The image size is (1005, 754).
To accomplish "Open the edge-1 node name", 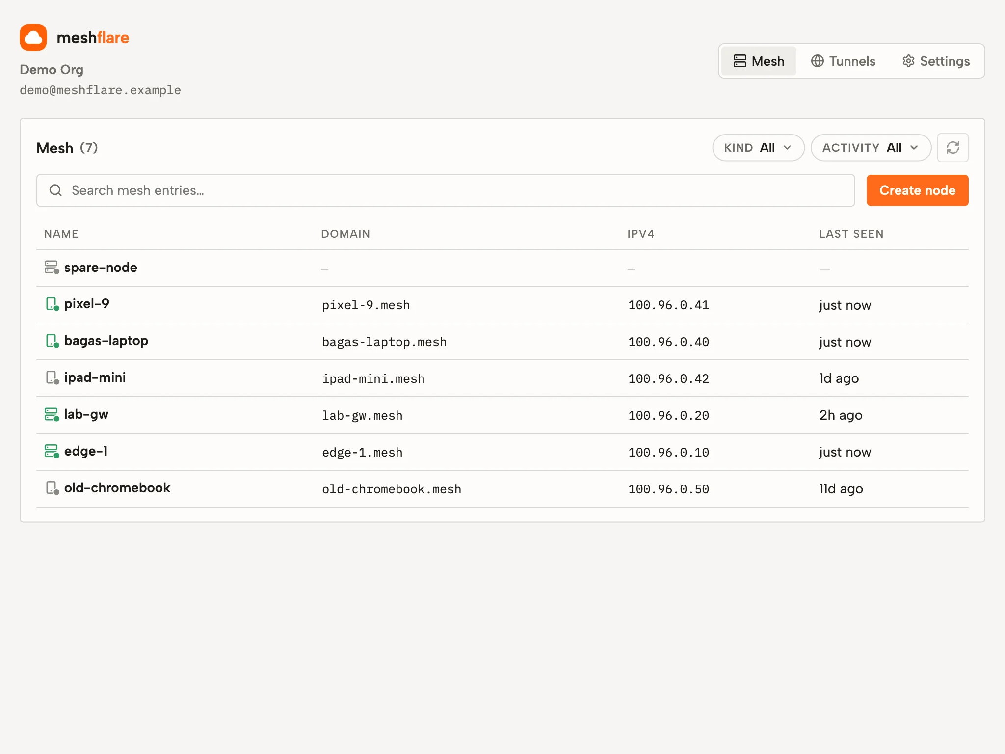I will (86, 451).
